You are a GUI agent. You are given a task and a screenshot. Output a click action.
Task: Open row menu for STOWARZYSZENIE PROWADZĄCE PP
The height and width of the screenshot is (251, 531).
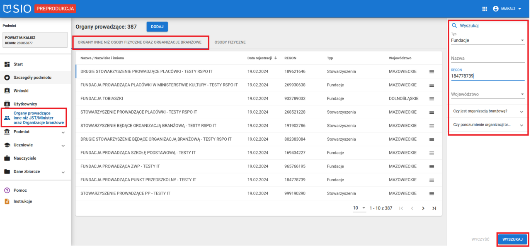click(431, 194)
